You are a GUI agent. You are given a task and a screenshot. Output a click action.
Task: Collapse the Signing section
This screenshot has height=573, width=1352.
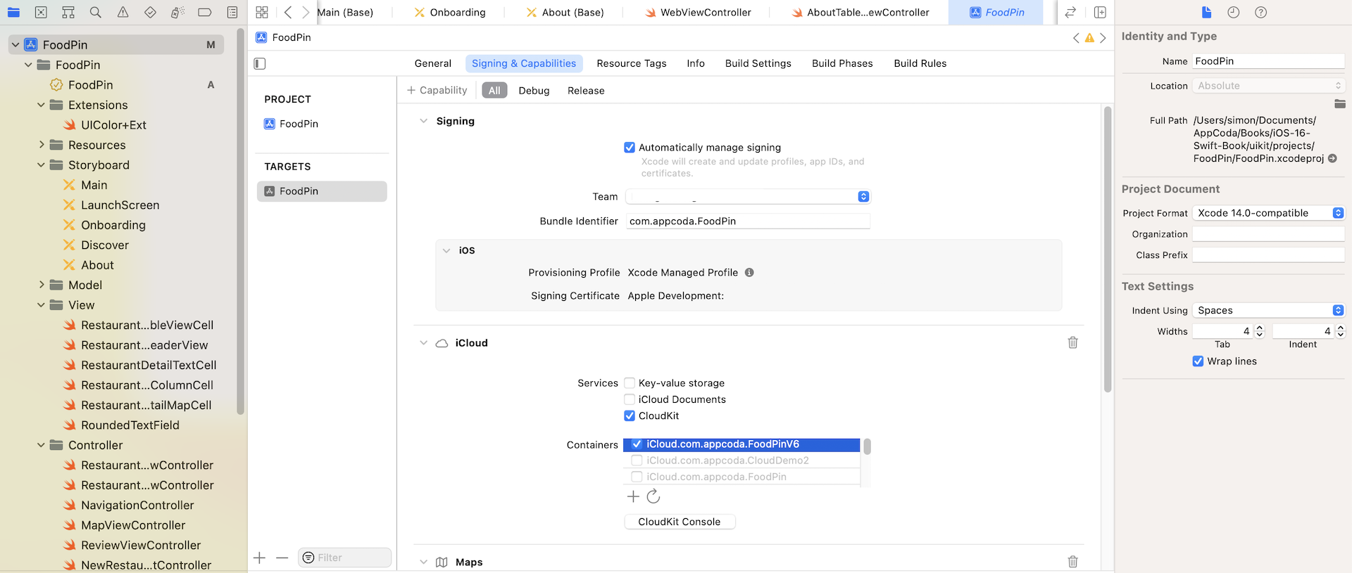point(423,121)
